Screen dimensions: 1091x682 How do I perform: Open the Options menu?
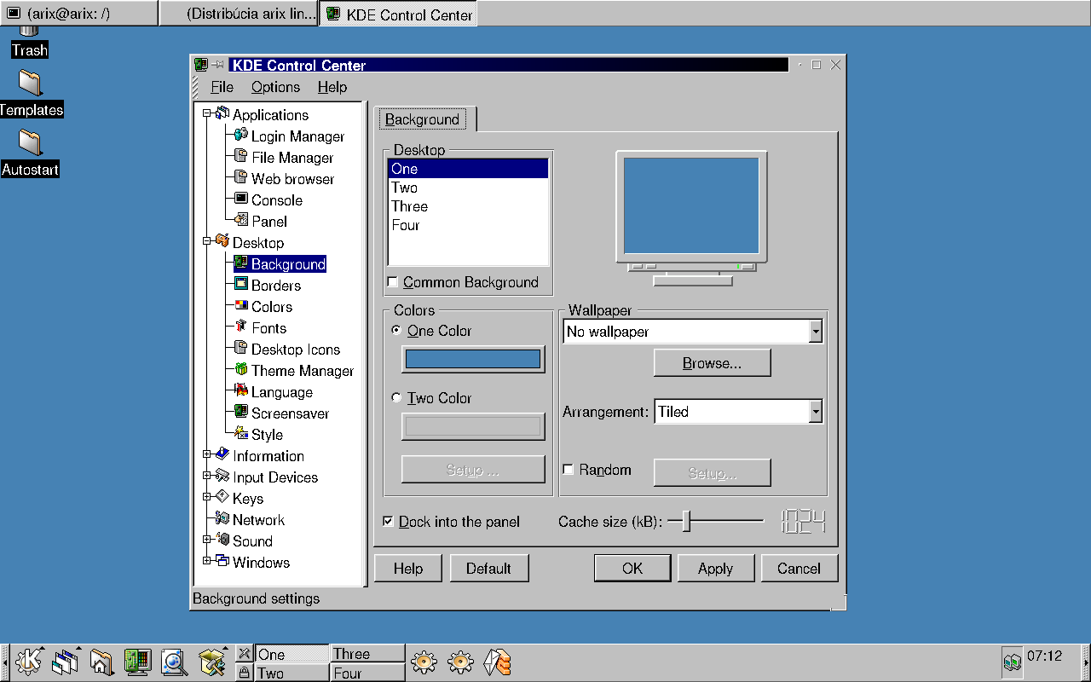(x=275, y=87)
